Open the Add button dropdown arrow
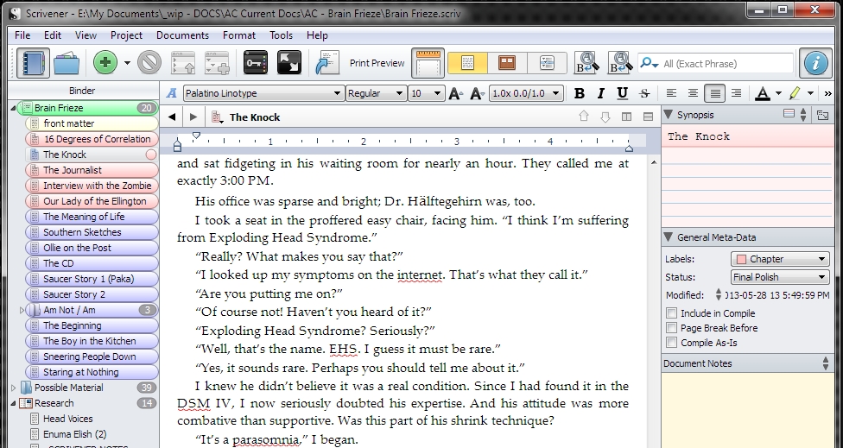Viewport: 843px width, 448px height. [x=127, y=63]
